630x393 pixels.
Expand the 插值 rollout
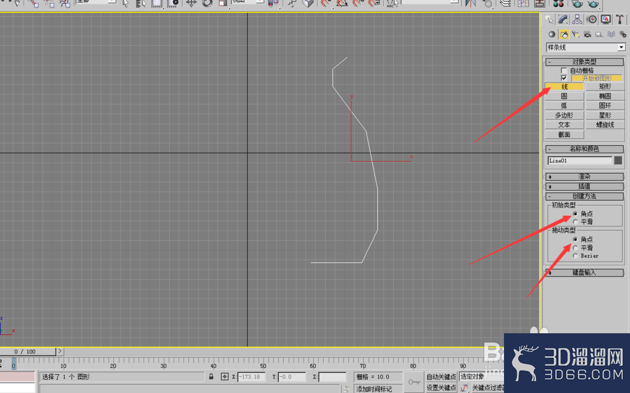click(x=584, y=186)
